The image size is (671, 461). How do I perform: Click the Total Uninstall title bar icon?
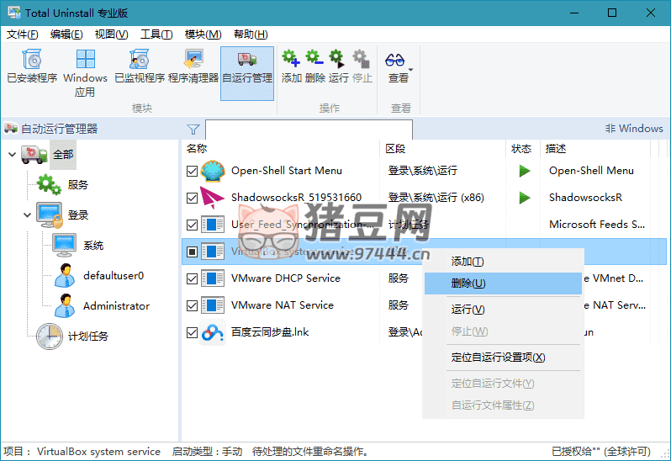click(x=14, y=13)
